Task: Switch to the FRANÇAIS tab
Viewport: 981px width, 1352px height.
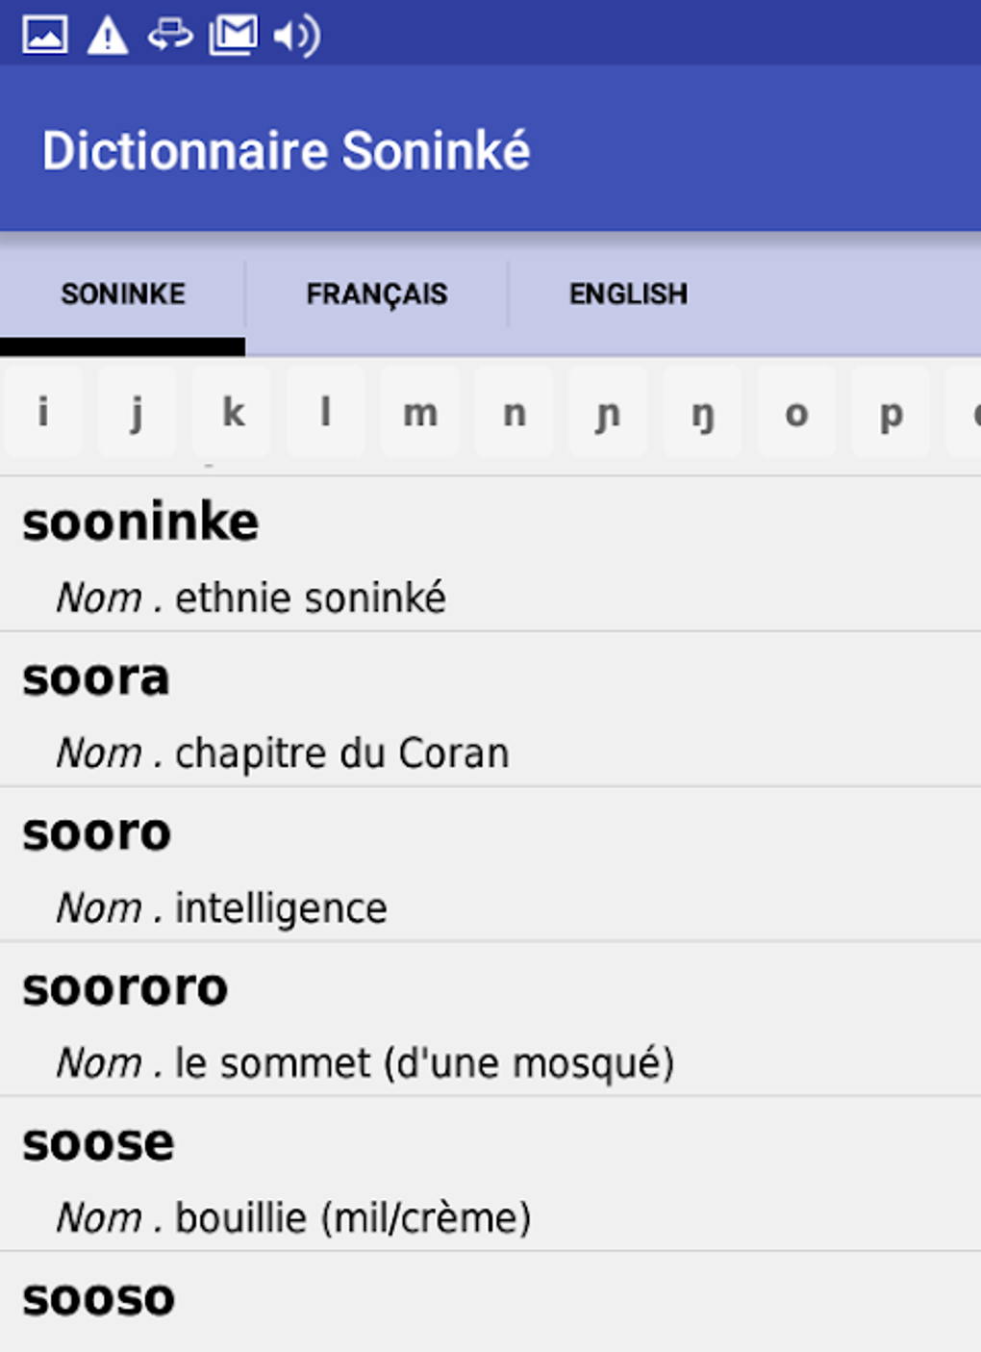Action: pos(376,293)
